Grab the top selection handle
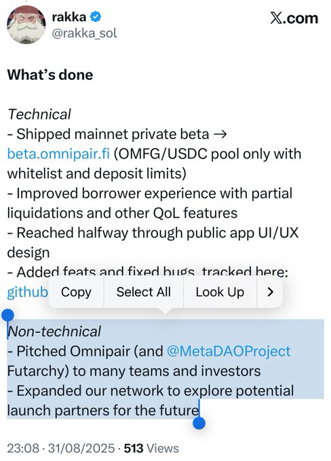Viewport: 331px width, 461px height. [x=7, y=315]
